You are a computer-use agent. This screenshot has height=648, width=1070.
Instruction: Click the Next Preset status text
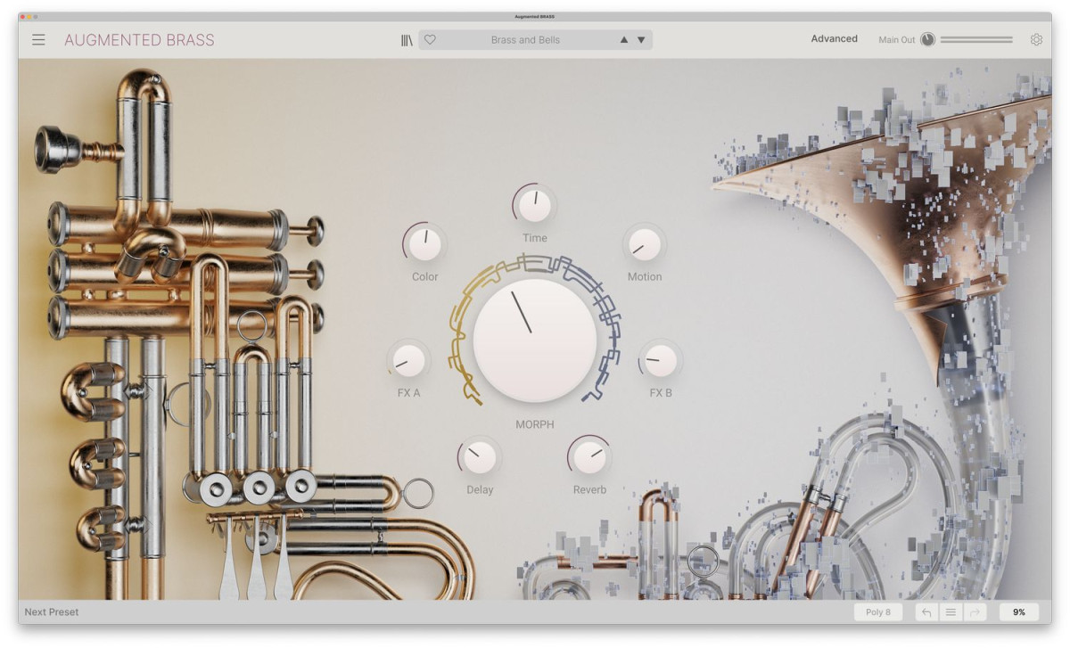[52, 612]
